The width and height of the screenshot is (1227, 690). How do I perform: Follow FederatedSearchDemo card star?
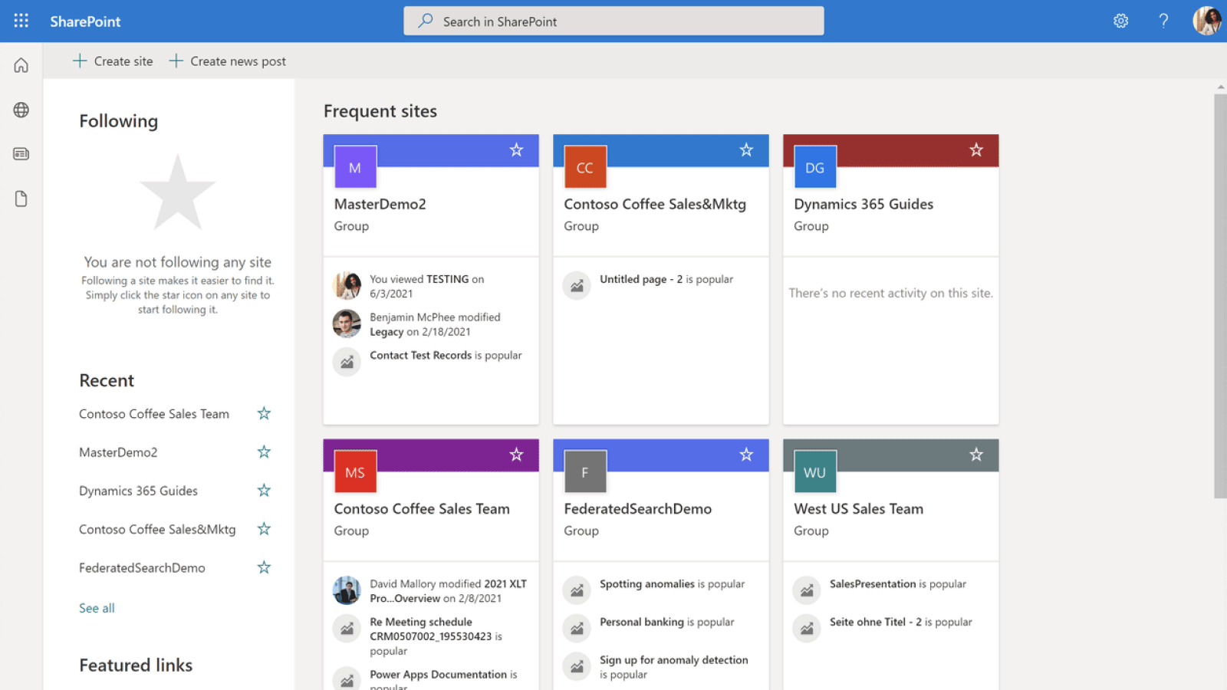tap(746, 455)
